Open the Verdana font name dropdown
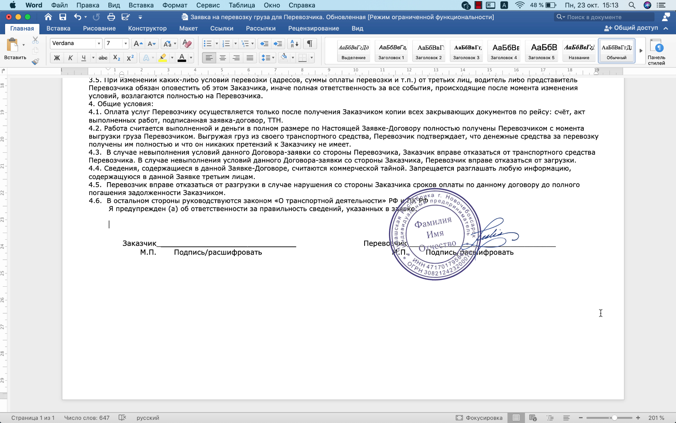 [x=99, y=43]
